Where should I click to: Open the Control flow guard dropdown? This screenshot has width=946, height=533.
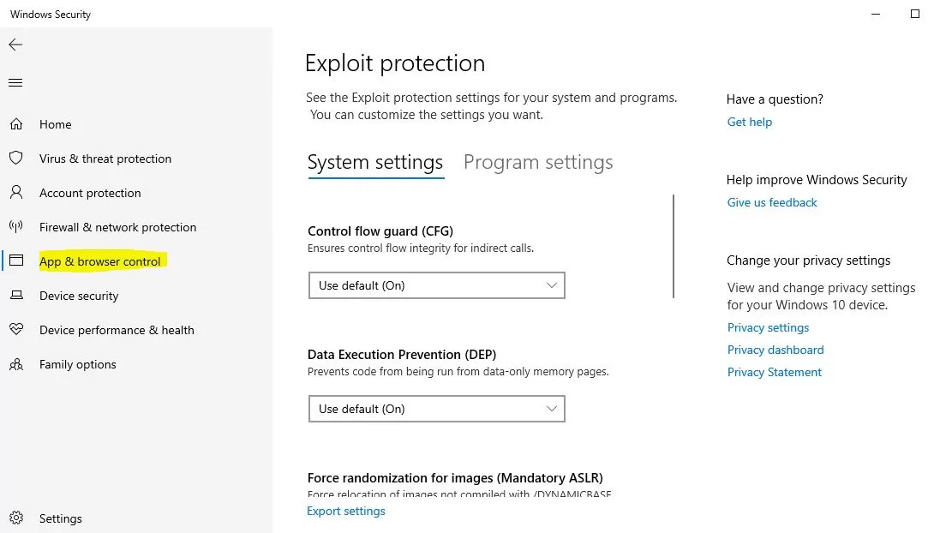(437, 285)
